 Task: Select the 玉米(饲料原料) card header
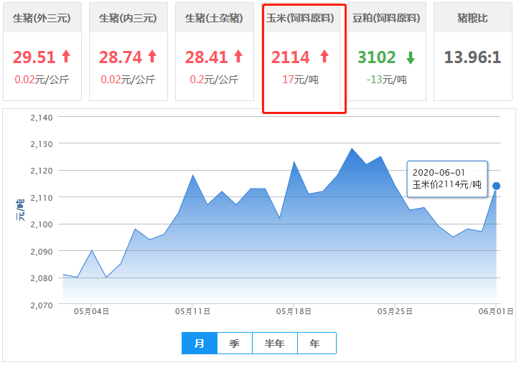pyautogui.click(x=304, y=18)
